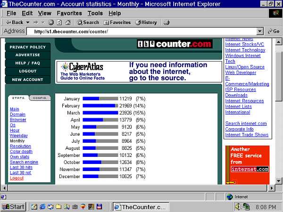Open the File menu
This screenshot has width=283, height=212.
[11, 13]
